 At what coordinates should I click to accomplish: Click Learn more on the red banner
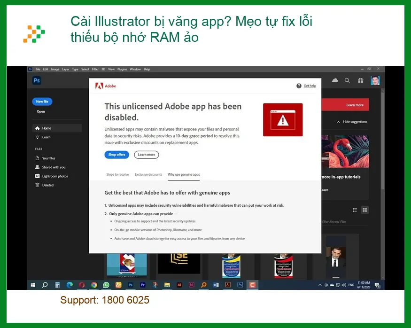point(355,105)
